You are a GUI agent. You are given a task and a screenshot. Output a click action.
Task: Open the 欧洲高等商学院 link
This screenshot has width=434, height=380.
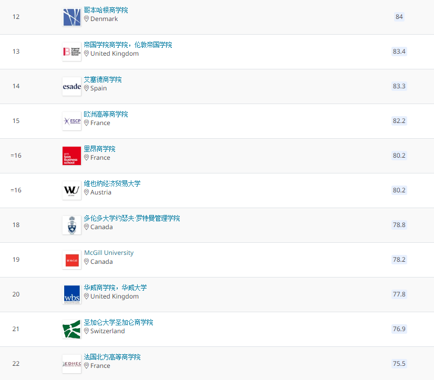tap(106, 114)
